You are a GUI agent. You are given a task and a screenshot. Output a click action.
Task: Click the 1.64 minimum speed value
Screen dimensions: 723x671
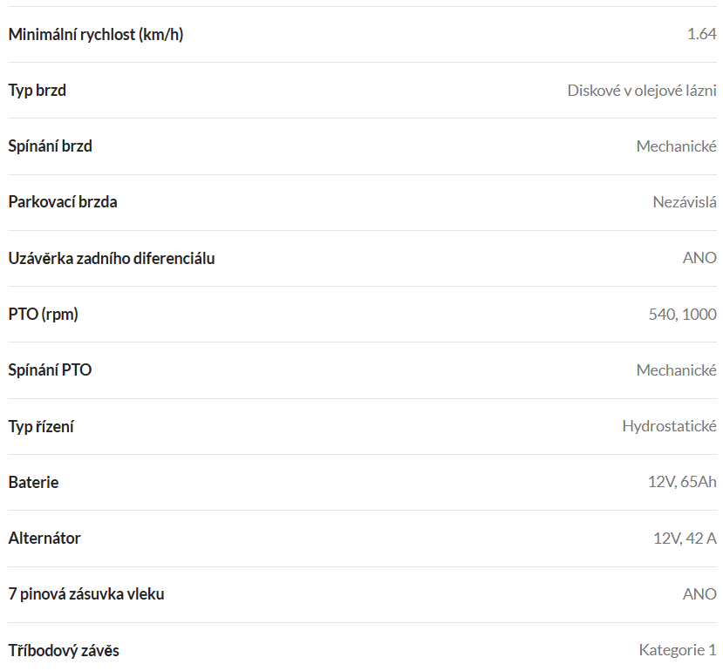[701, 34]
